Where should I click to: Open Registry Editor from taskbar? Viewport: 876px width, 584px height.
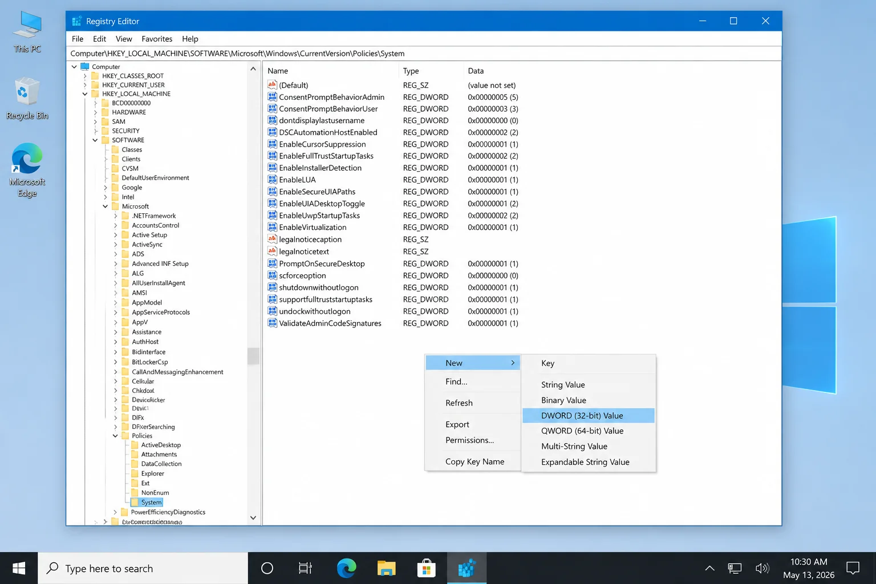(x=467, y=568)
